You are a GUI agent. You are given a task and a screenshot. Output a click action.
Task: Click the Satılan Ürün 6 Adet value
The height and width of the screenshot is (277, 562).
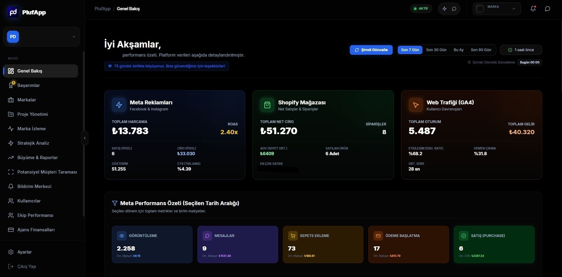coord(332,154)
